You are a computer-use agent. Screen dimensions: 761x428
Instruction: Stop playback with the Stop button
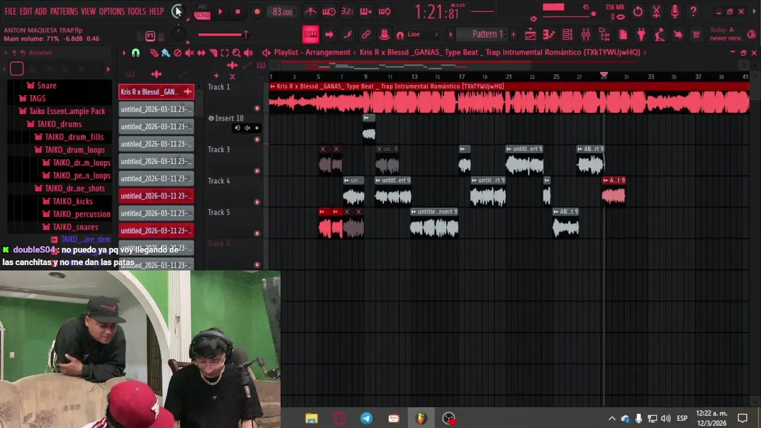(238, 11)
